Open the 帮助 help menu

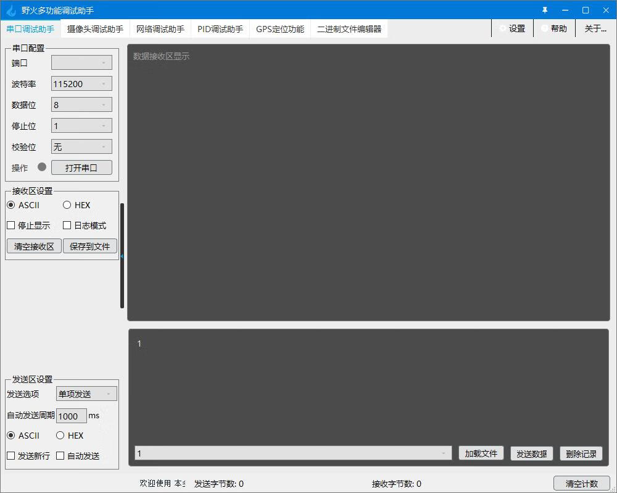pyautogui.click(x=554, y=28)
